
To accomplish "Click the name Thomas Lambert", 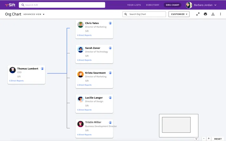I will [x=28, y=69].
